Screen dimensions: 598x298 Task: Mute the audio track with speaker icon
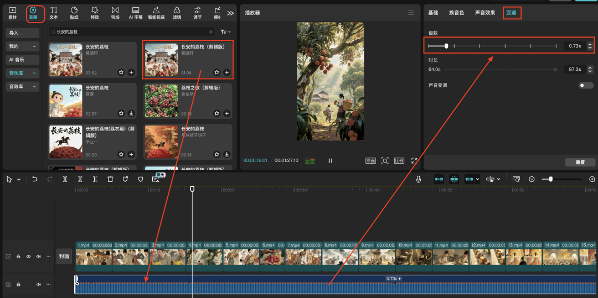(39, 285)
